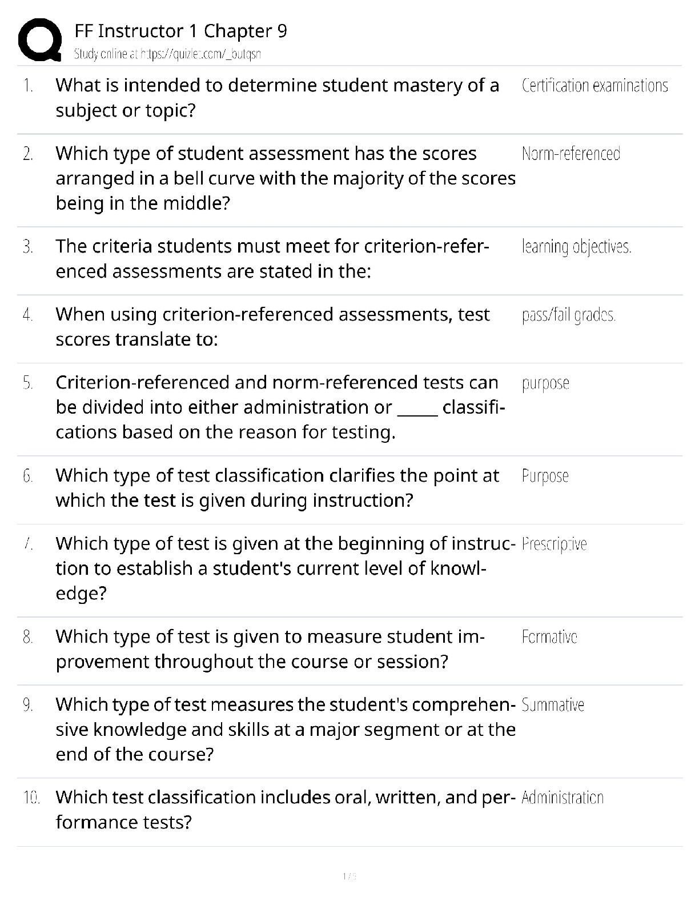
Task: Click question 9 about comprehensive knowledge
Action: pos(285,730)
